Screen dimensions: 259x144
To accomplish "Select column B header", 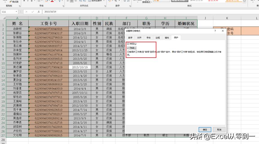I will (49, 18).
